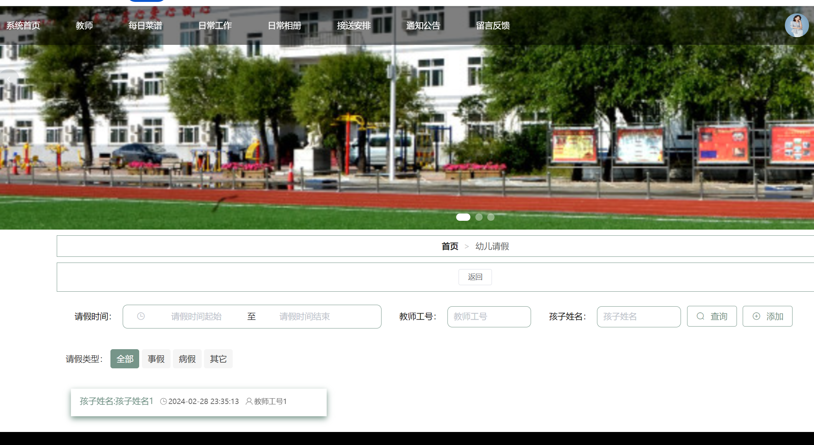Viewport: 814px width, 445px height.
Task: Focus the 孩子姓名 input field
Action: tap(638, 316)
